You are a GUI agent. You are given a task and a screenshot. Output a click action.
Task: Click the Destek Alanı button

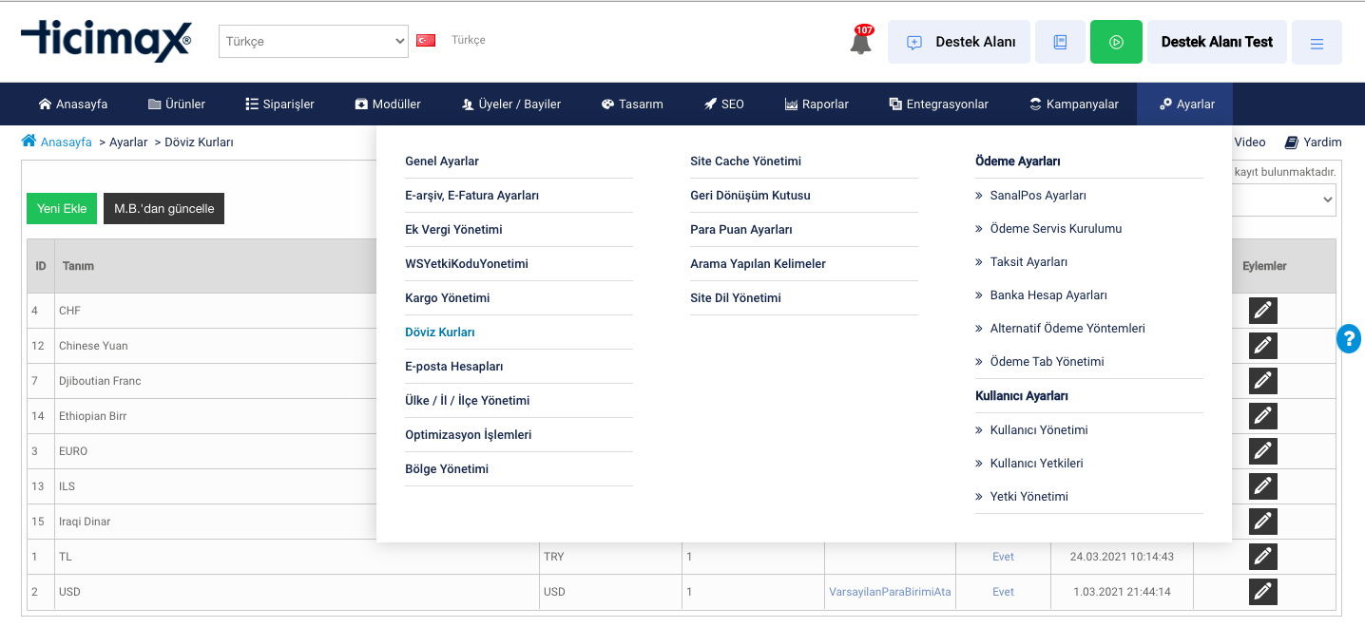(959, 42)
